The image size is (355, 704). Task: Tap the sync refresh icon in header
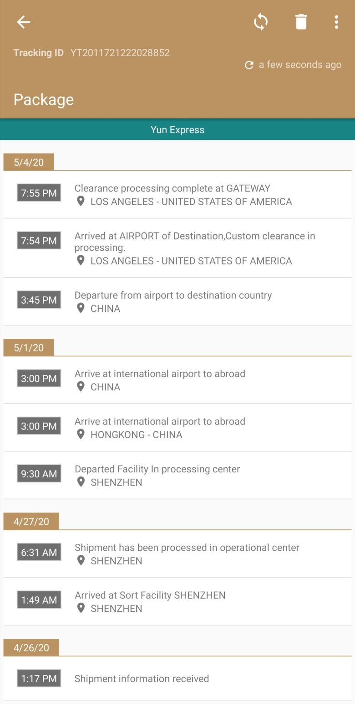261,22
